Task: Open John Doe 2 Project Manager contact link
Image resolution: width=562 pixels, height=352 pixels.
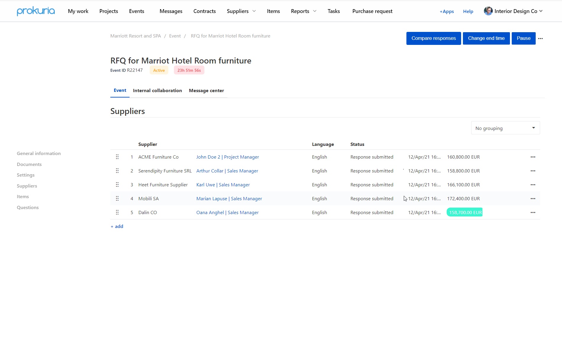Action: click(x=227, y=157)
